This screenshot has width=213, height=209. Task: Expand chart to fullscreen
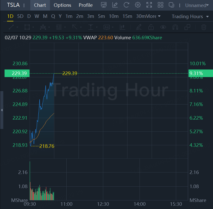point(149,5)
